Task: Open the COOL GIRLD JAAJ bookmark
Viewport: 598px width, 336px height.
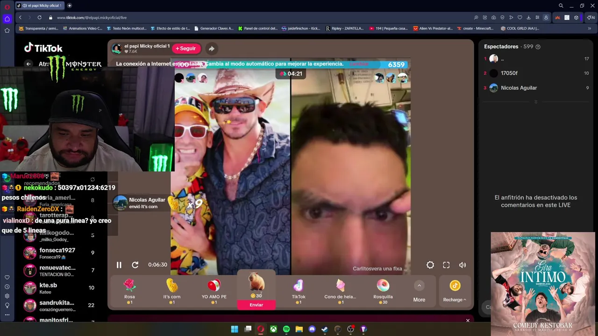Action: tap(520, 28)
